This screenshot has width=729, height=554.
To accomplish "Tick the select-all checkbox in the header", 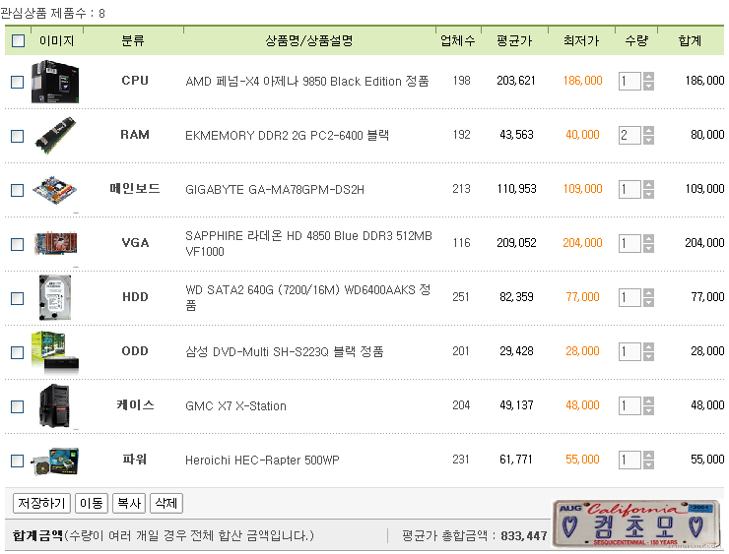I will point(18,41).
